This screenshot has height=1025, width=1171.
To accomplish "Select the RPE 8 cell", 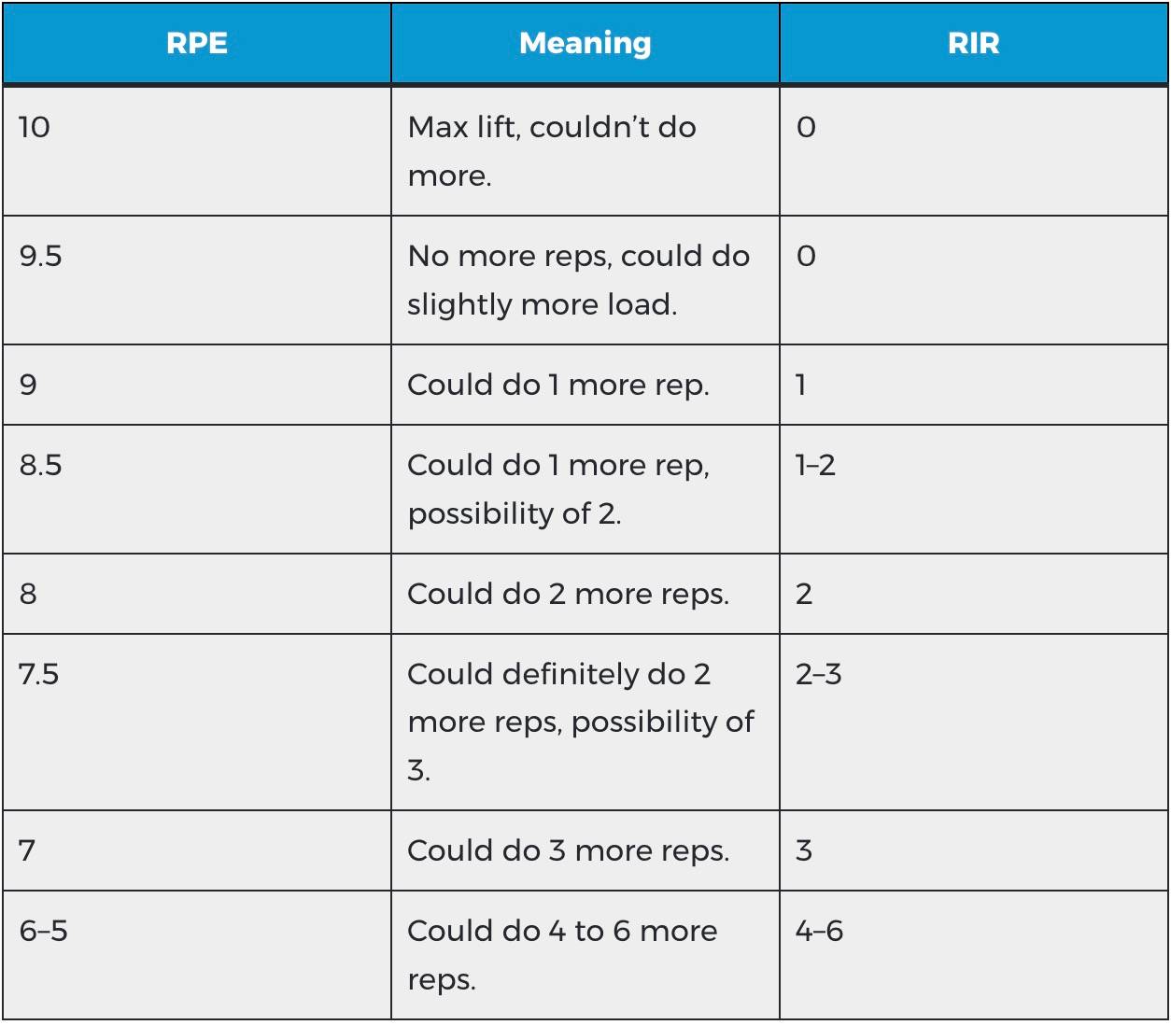I will point(29,594).
